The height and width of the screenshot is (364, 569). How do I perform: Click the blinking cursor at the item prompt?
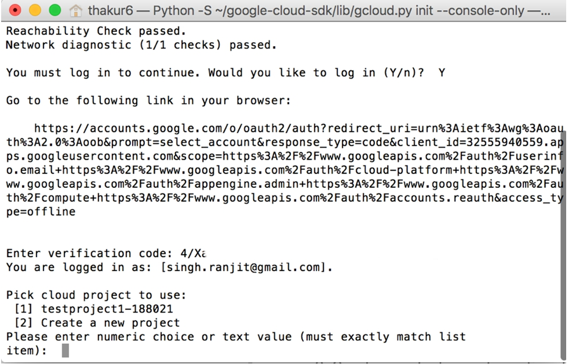click(x=65, y=350)
